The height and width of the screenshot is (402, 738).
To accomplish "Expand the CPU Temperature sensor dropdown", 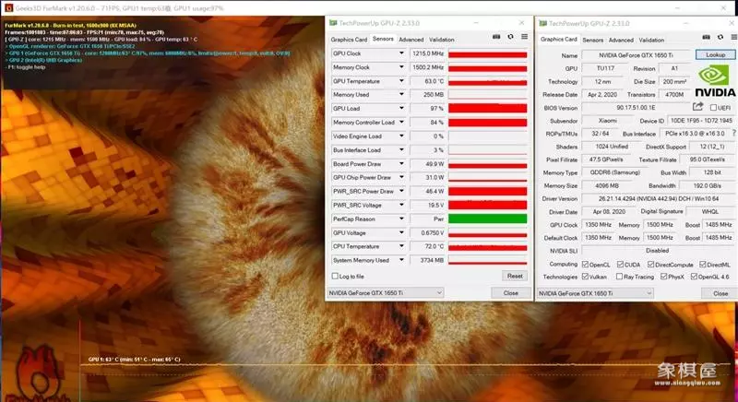I will (402, 247).
